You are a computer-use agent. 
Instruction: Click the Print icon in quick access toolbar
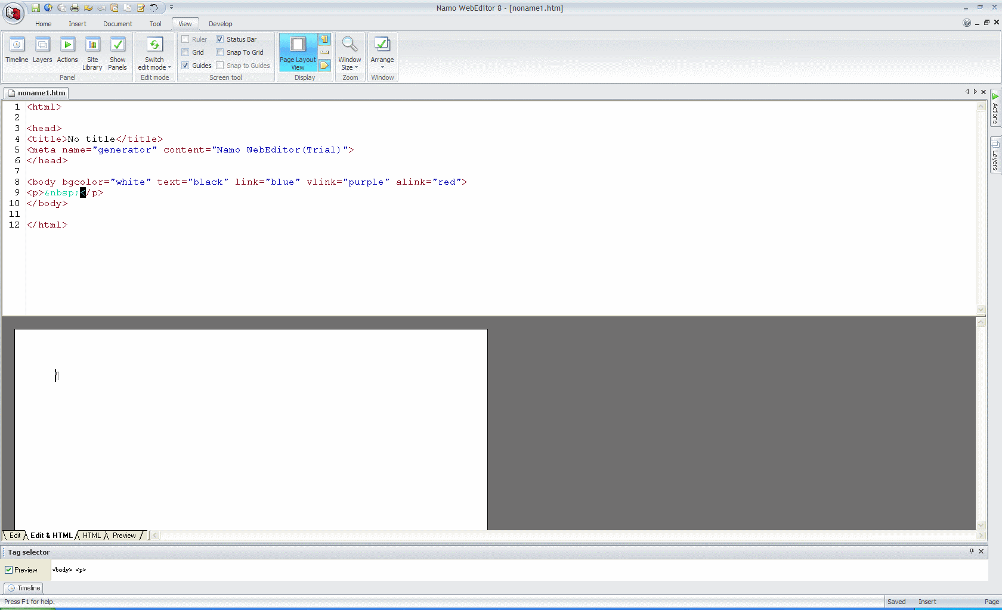(x=75, y=8)
